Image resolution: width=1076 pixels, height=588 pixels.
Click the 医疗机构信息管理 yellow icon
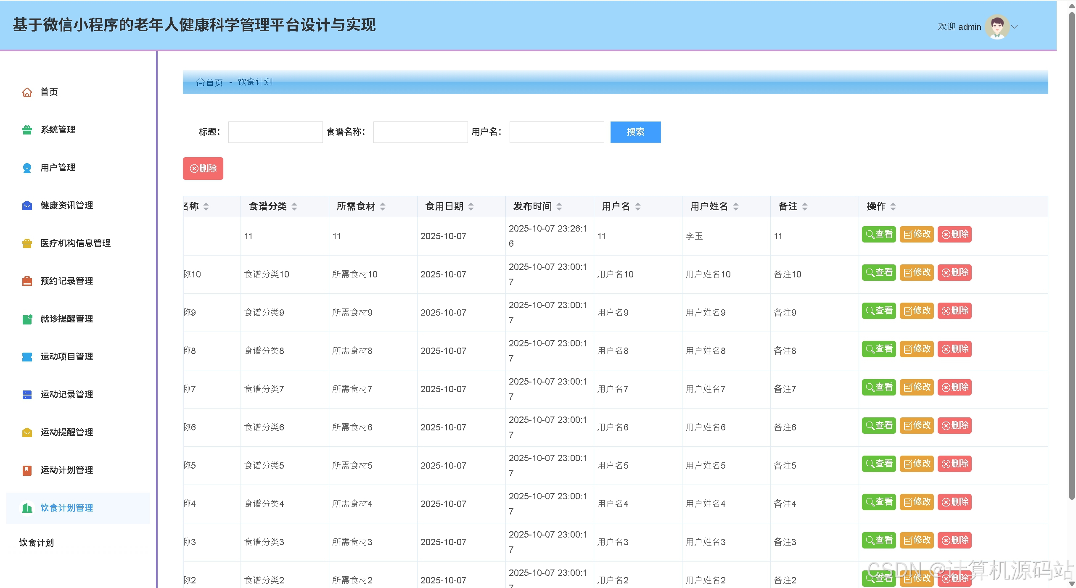[27, 243]
